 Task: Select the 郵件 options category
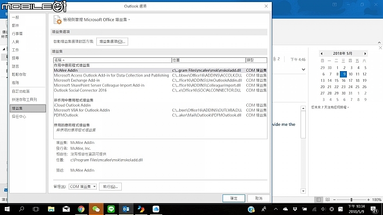tap(28, 25)
